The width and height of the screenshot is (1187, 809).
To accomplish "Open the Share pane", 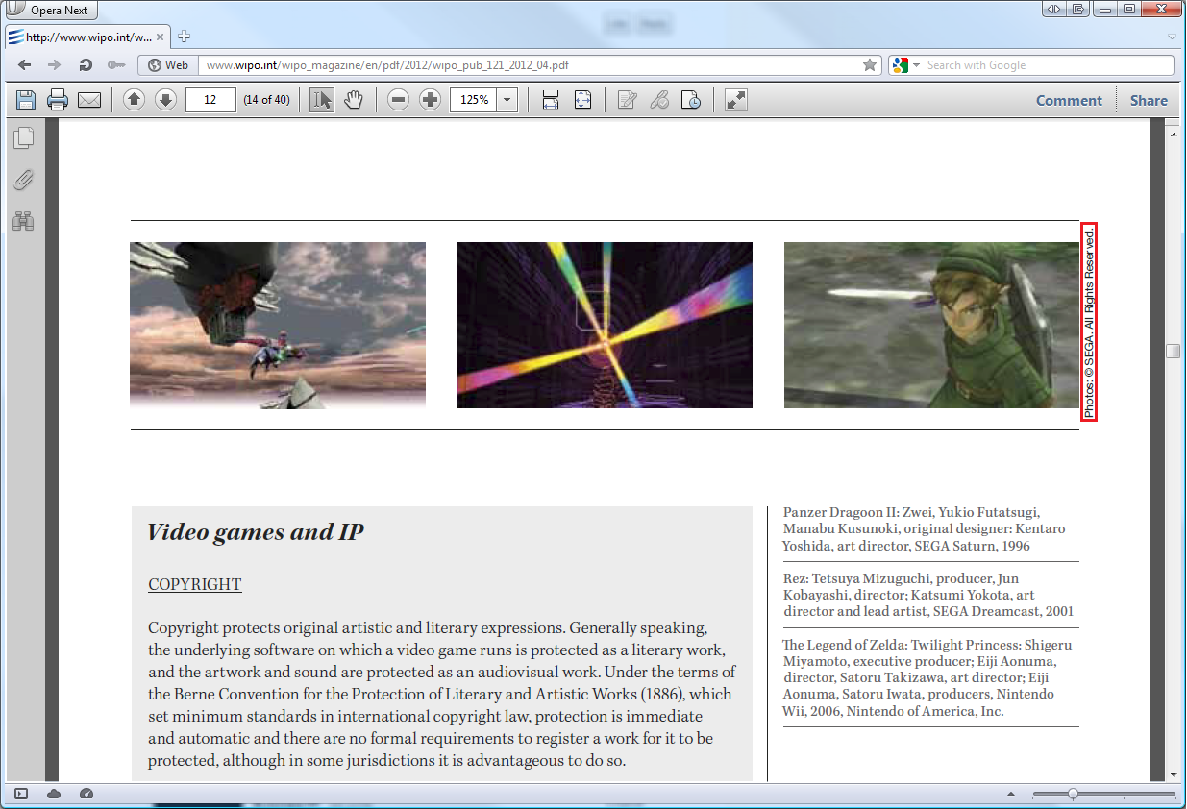I will 1149,100.
